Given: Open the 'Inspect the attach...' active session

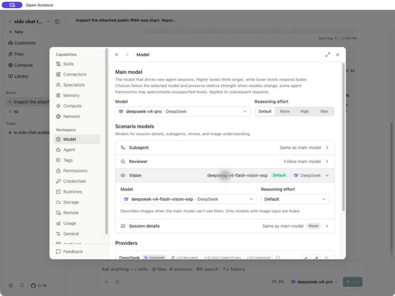Looking at the screenshot, I should point(28,102).
